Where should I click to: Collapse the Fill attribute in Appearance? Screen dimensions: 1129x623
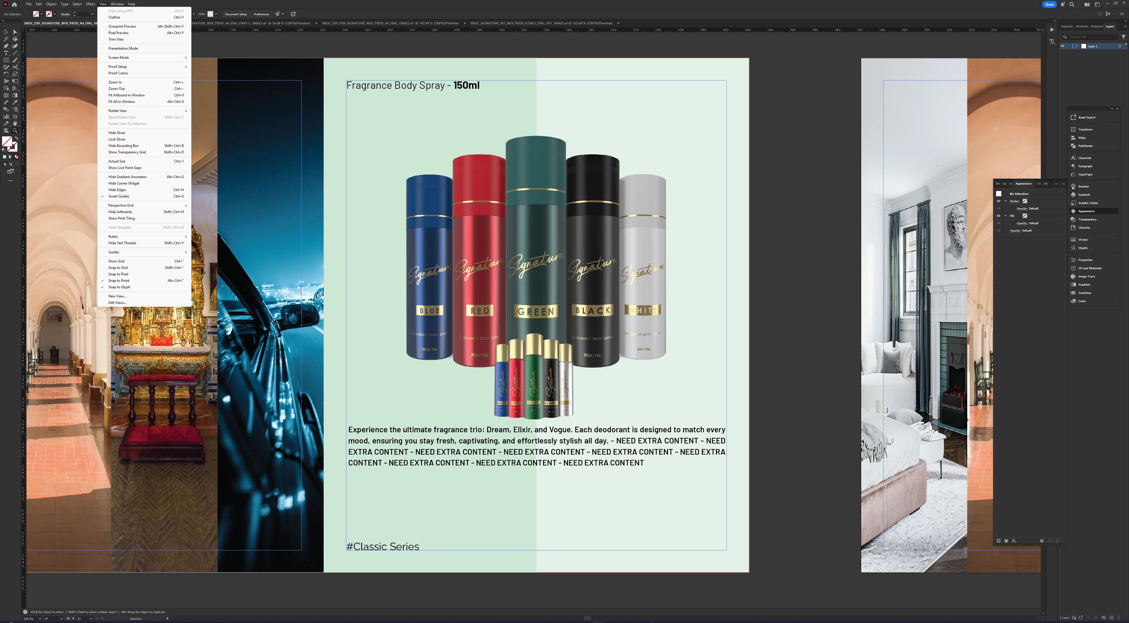[x=1006, y=216]
